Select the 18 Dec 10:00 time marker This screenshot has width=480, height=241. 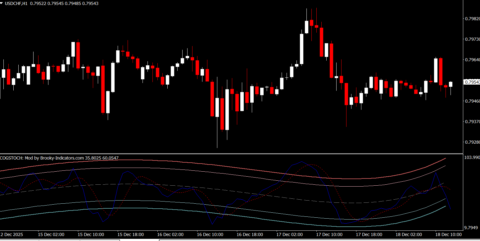click(448, 234)
